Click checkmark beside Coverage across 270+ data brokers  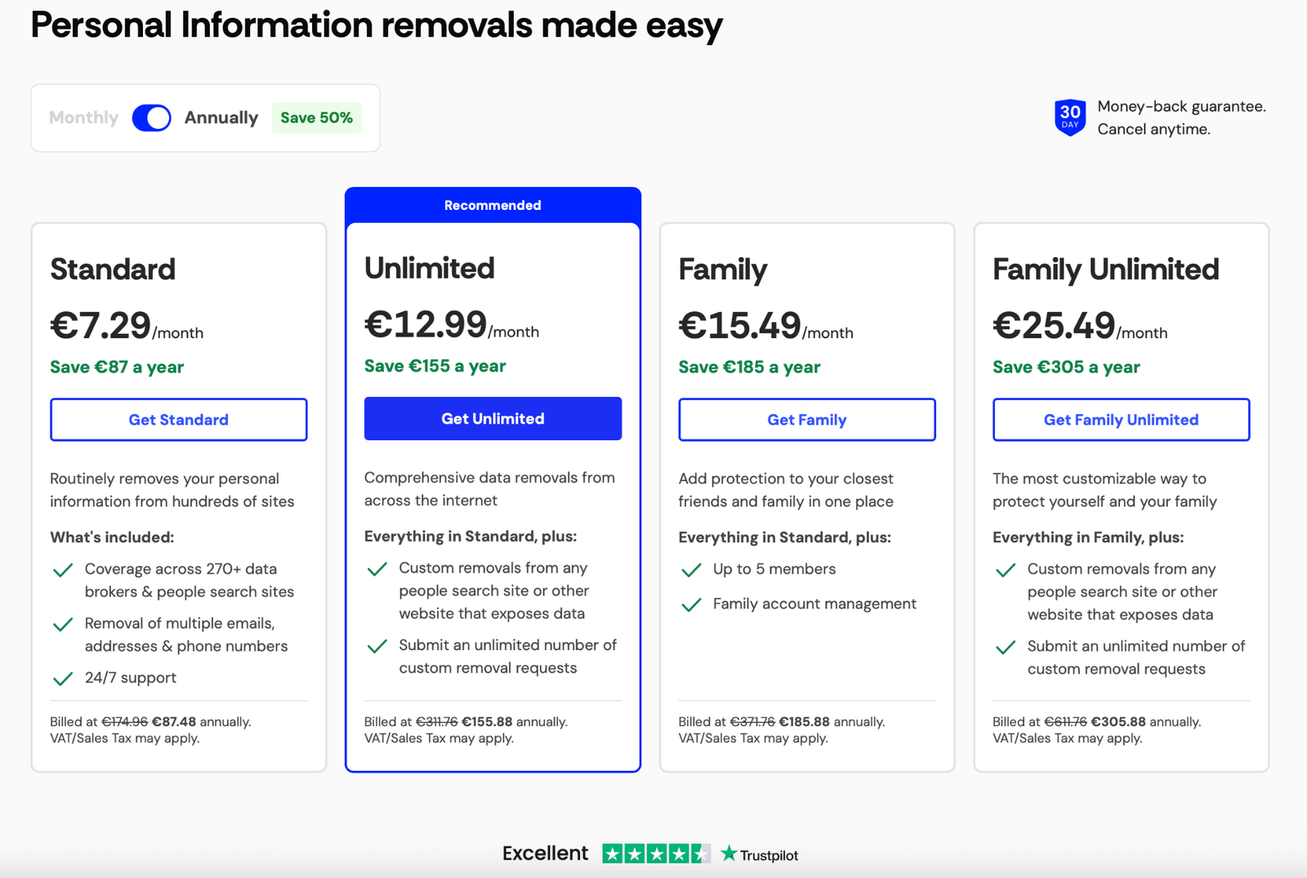point(63,570)
